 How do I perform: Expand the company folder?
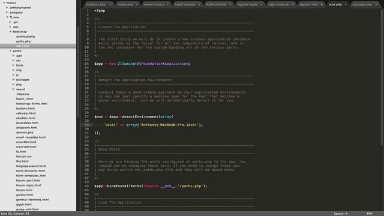tap(7, 12)
